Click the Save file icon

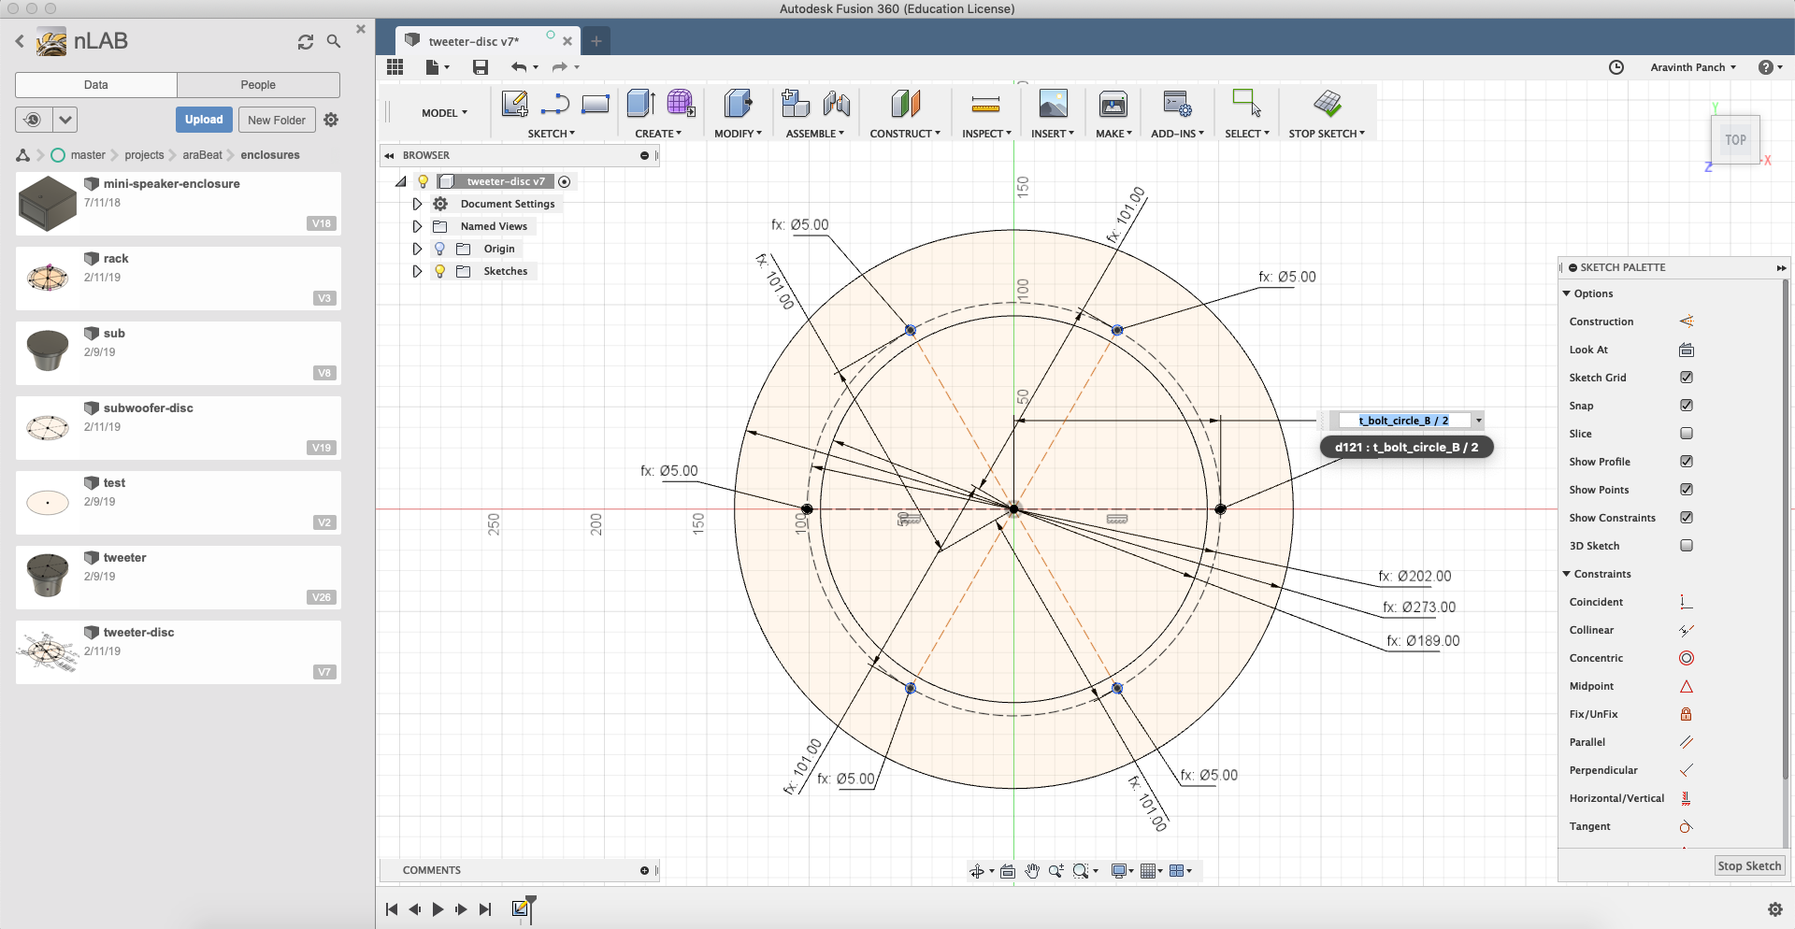481,67
